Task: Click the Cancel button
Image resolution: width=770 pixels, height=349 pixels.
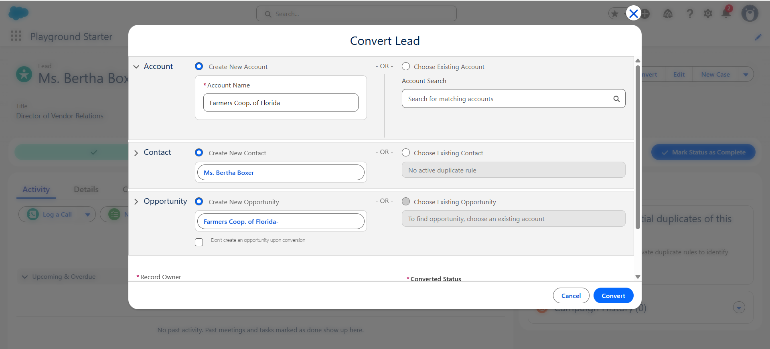Action: (x=571, y=296)
